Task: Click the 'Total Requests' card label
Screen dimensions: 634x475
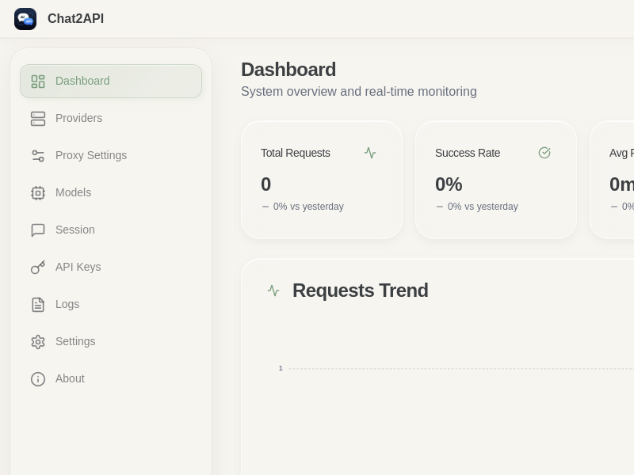Action: (295, 153)
